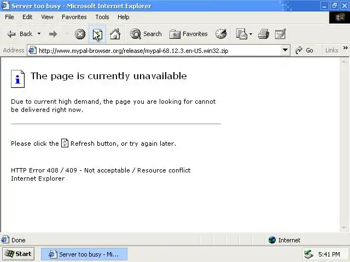Open the Favorites menu in menu bar
The image size is (350, 262).
click(74, 17)
